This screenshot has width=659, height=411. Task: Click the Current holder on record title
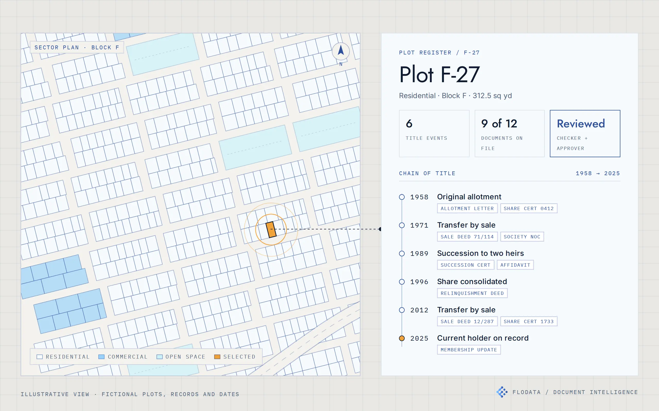pyautogui.click(x=483, y=338)
